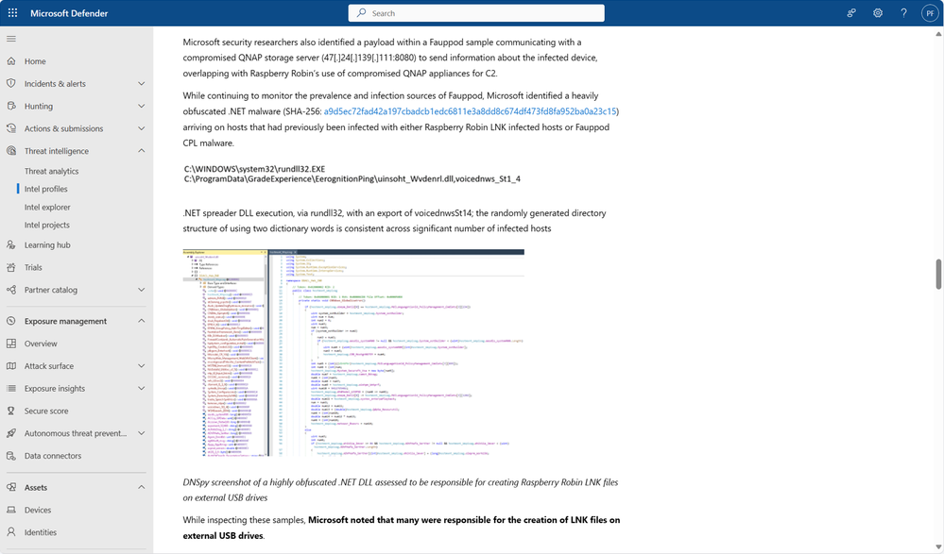This screenshot has height=554, width=944.
Task: Click the Microsoft Defender title
Action: (x=69, y=13)
